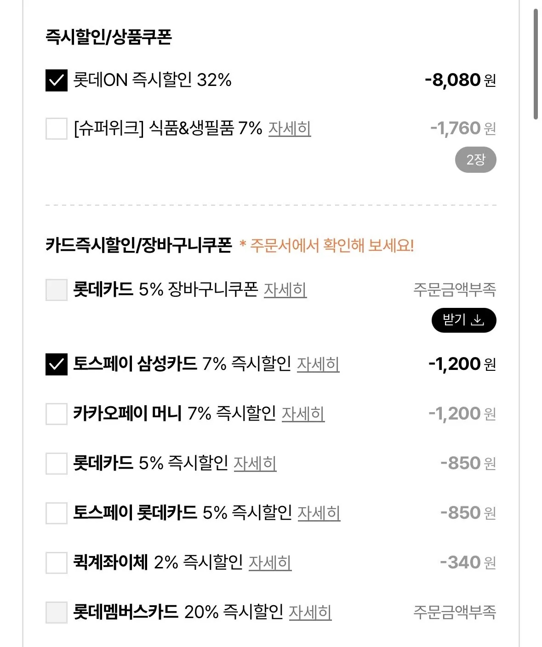Tick 롯데카드 5% 즉시할인 checkbox
The image size is (542, 647).
57,463
